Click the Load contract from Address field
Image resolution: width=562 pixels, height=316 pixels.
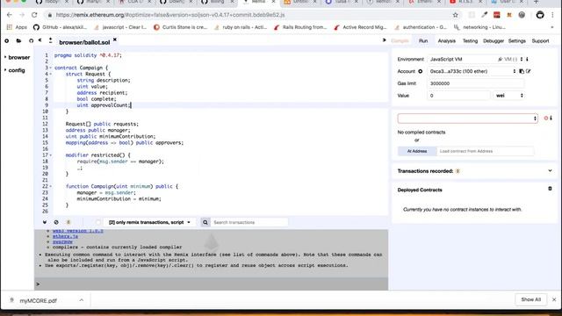pyautogui.click(x=485, y=151)
